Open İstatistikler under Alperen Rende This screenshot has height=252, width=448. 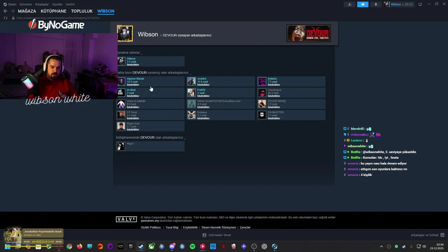pyautogui.click(x=133, y=85)
